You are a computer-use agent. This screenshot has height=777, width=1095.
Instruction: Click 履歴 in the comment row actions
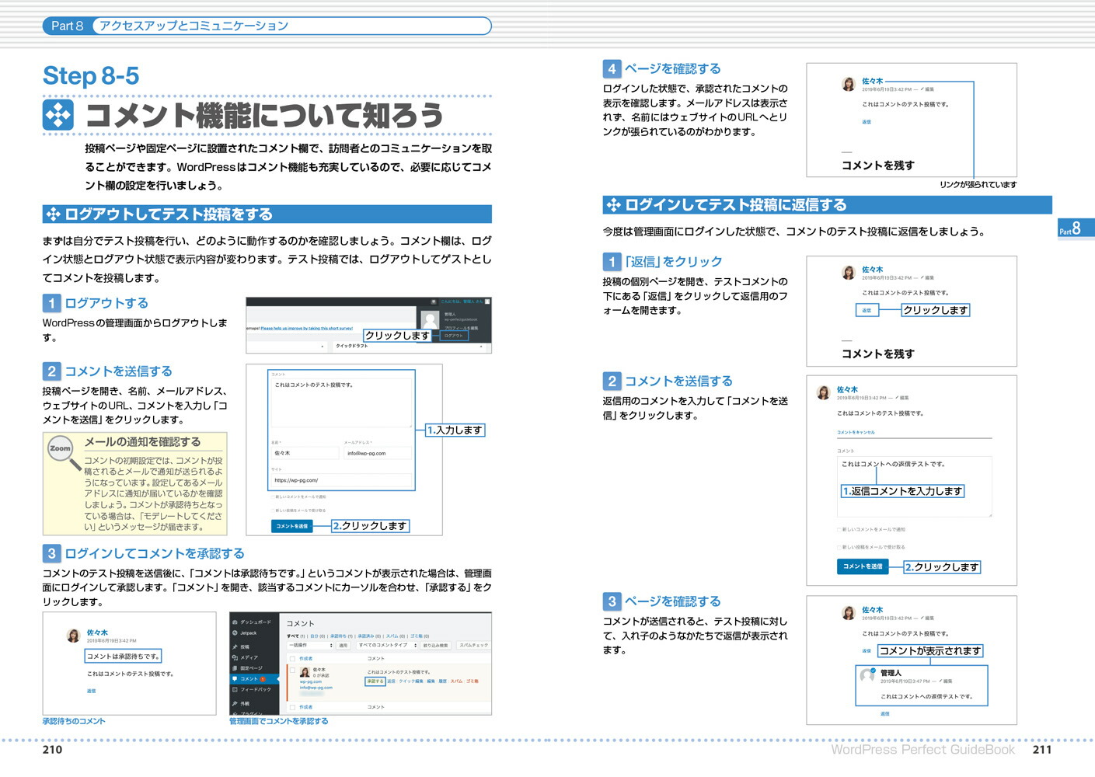442,681
